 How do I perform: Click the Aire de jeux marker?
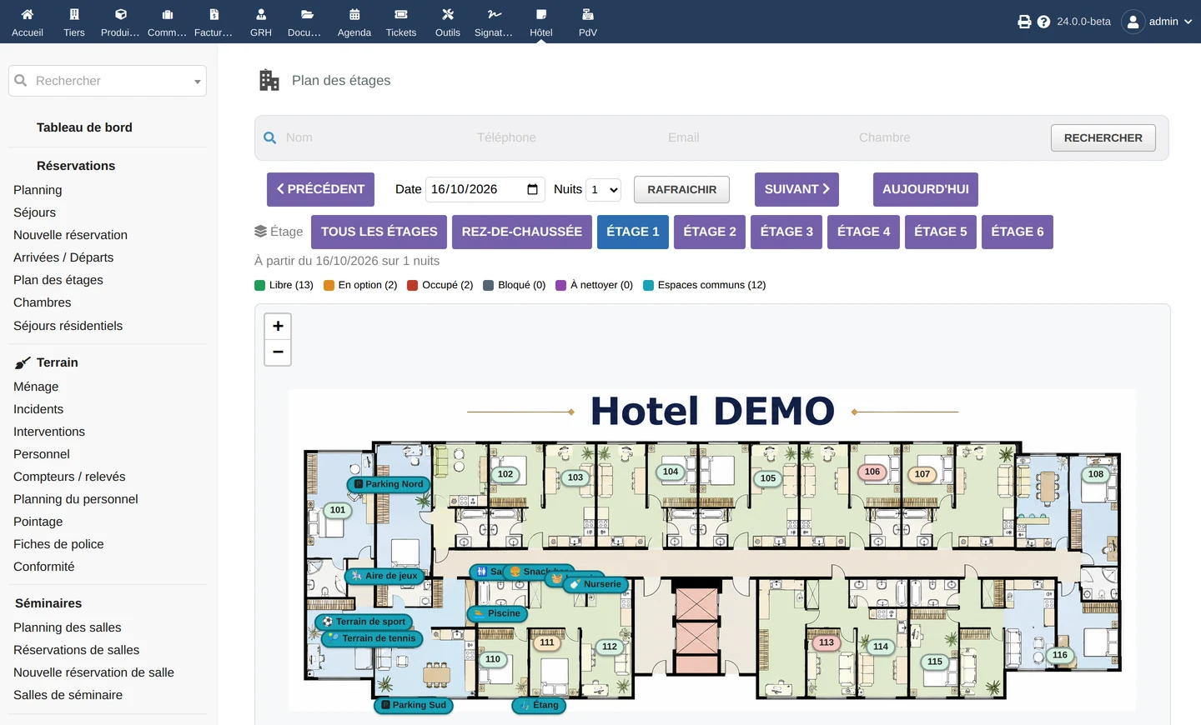384,576
